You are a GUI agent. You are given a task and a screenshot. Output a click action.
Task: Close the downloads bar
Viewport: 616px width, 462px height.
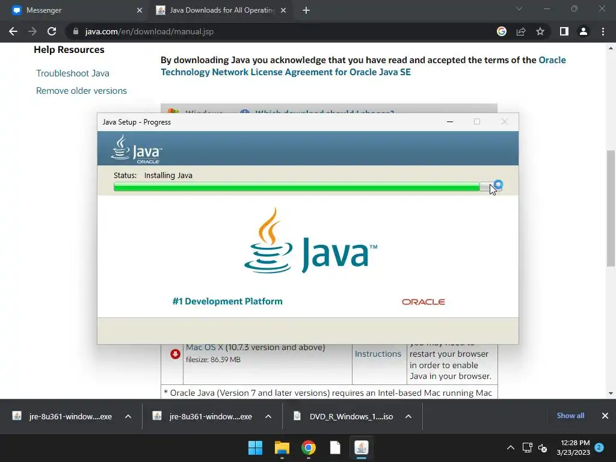(605, 416)
